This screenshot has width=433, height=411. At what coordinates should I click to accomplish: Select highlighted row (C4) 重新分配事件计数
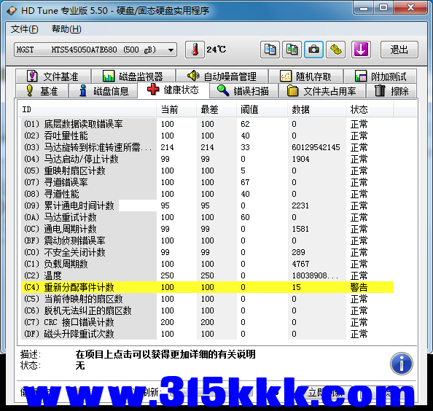[207, 287]
